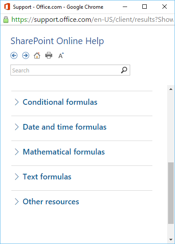Click the vertical scrollbar thumb
This screenshot has width=175, height=244.
click(x=171, y=193)
